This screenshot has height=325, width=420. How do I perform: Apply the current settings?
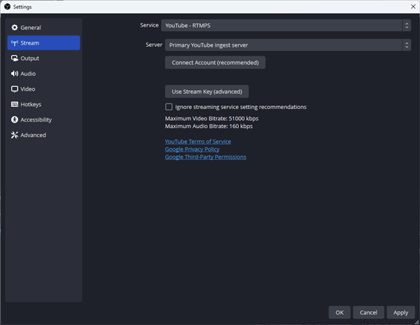point(400,312)
